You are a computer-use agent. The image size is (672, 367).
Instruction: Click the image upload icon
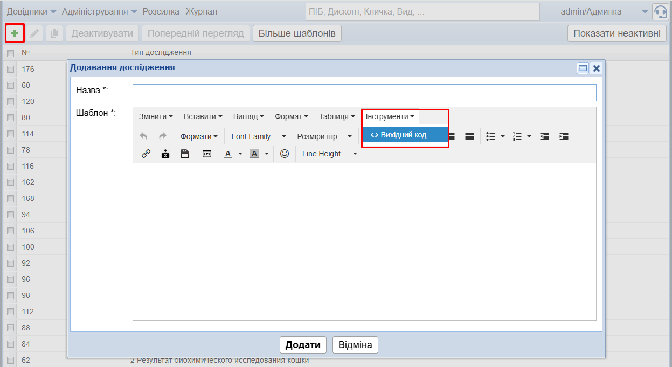click(x=165, y=154)
